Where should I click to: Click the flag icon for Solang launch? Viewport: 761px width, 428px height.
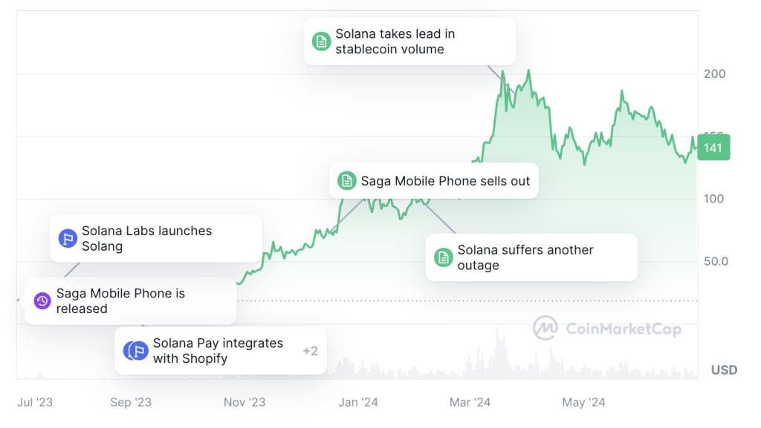68,238
